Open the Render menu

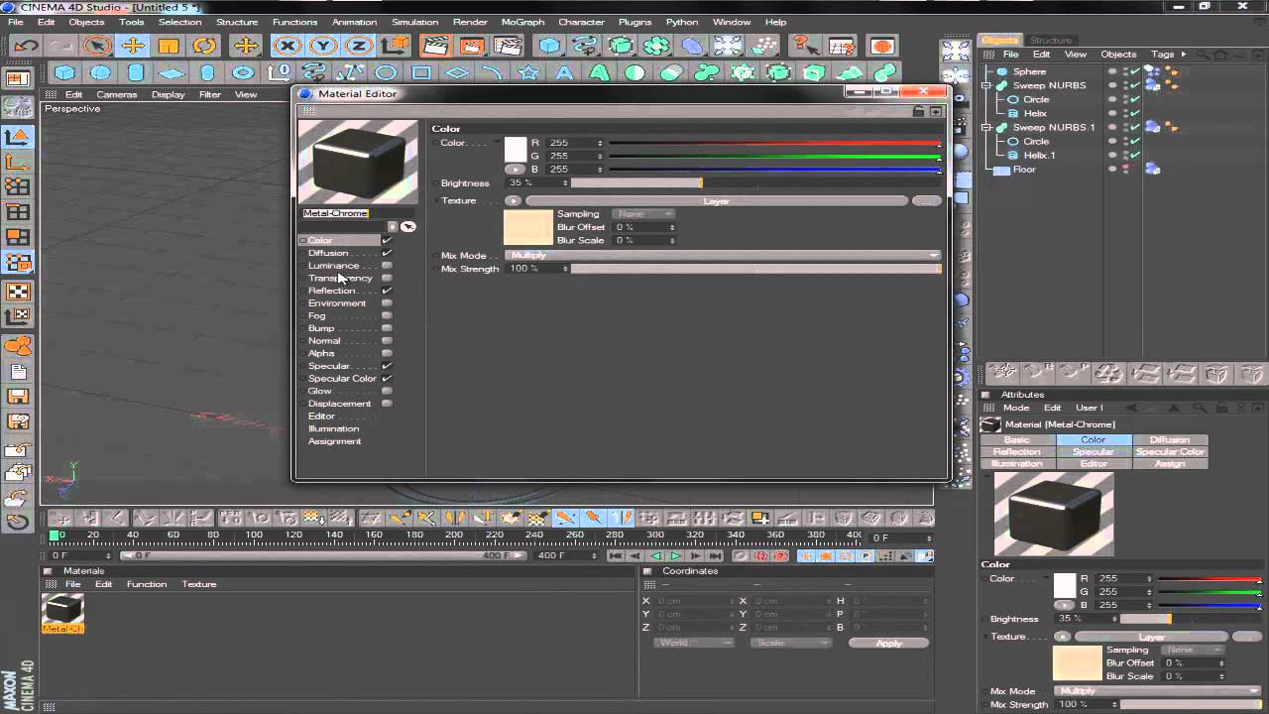point(470,22)
